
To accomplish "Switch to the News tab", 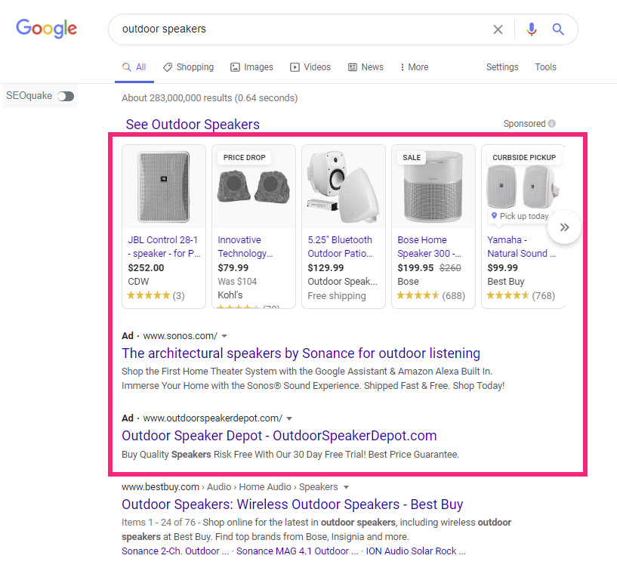I will tap(366, 67).
